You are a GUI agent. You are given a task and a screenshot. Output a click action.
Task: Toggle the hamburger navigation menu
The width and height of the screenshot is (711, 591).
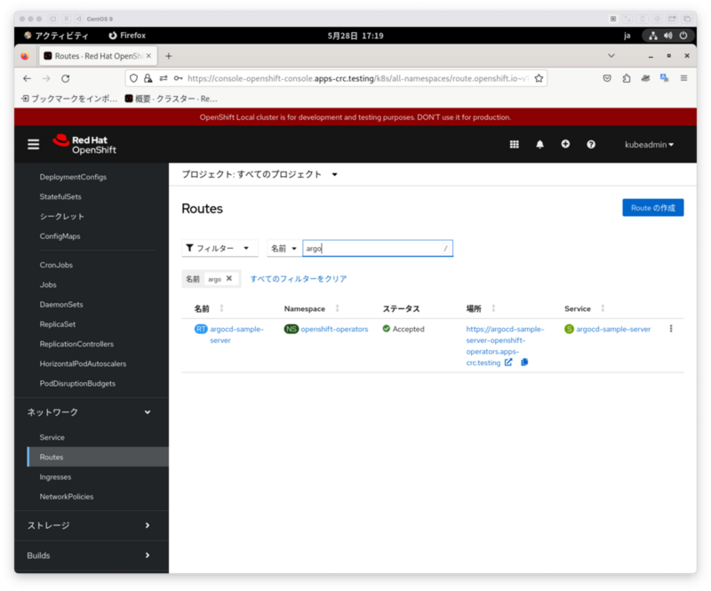33,144
